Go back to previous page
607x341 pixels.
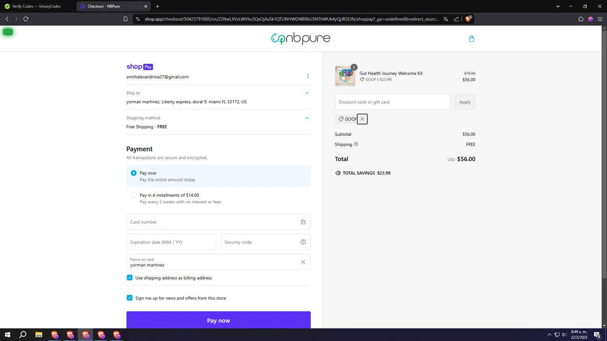(x=7, y=19)
